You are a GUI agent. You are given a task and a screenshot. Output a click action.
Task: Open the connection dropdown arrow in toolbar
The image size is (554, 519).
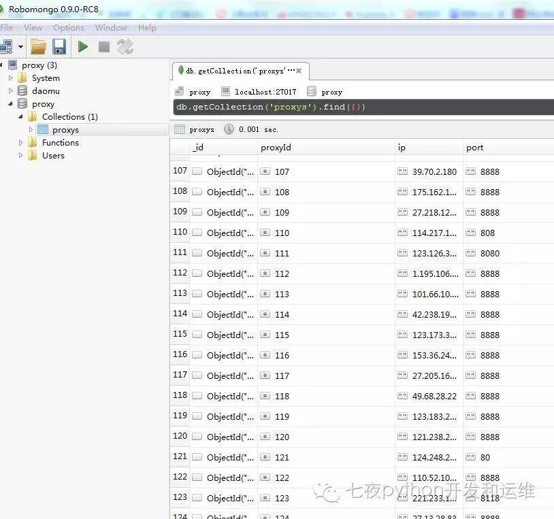[x=20, y=47]
